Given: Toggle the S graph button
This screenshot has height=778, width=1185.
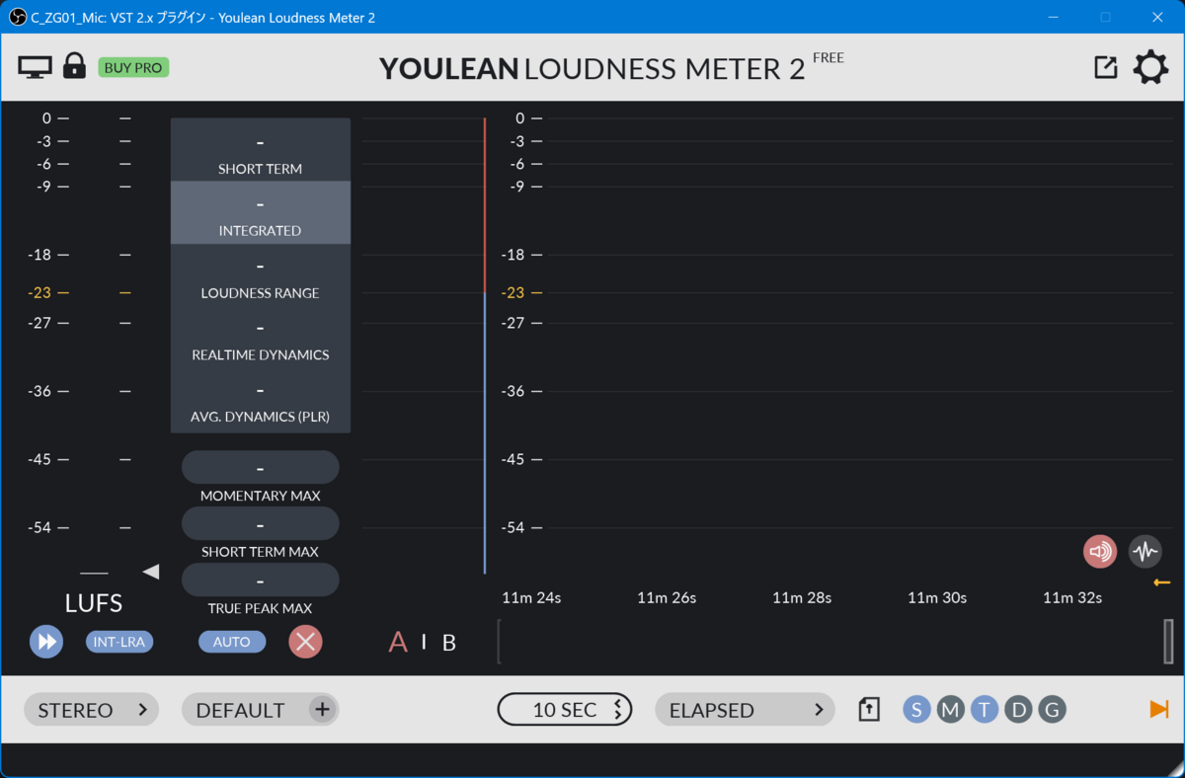Looking at the screenshot, I should click(916, 710).
